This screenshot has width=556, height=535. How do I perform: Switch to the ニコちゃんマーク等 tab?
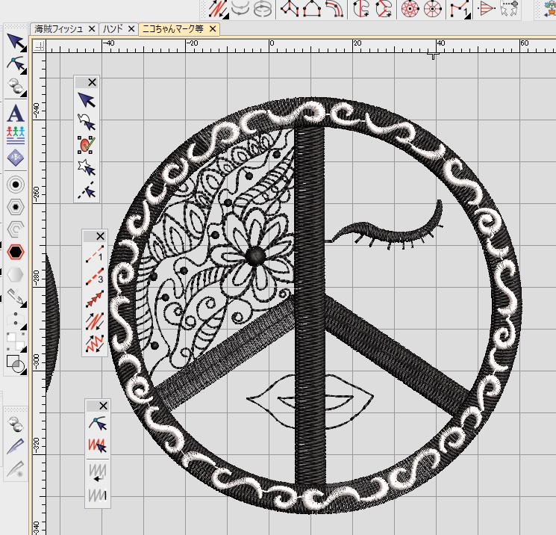pos(172,28)
